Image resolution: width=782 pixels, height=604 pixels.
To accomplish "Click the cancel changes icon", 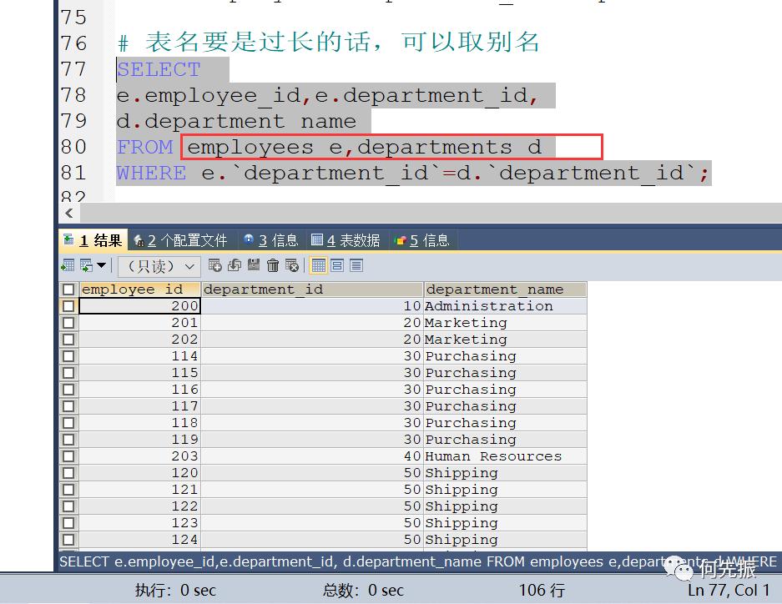I will (x=292, y=265).
